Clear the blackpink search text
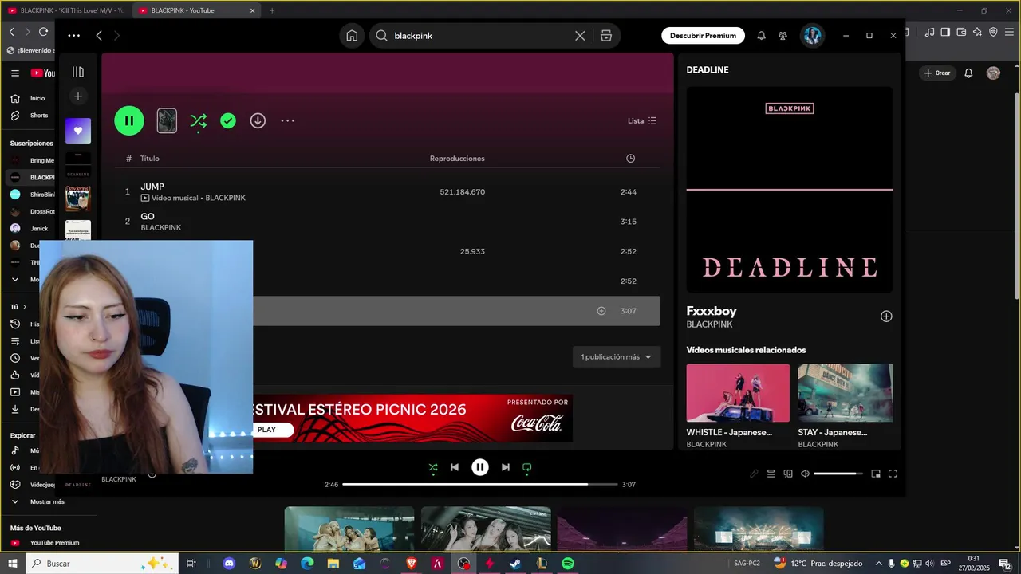The height and width of the screenshot is (574, 1021). [x=580, y=36]
